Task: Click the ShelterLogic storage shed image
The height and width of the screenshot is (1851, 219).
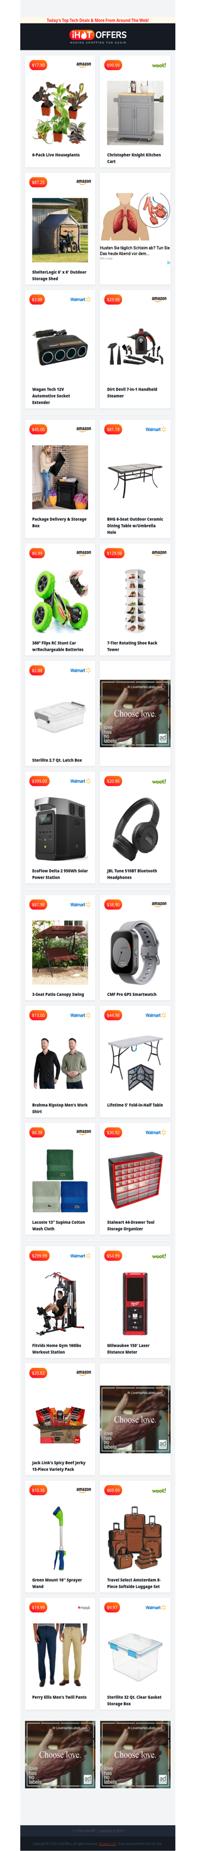Action: (60, 231)
